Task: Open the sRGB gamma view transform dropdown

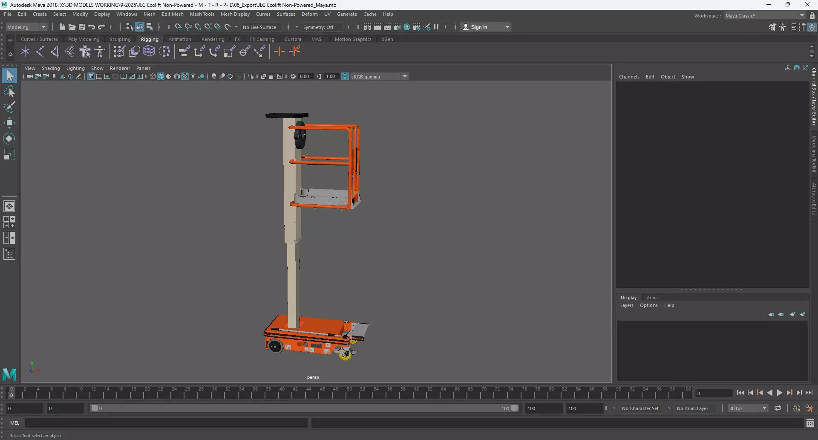Action: pos(379,76)
